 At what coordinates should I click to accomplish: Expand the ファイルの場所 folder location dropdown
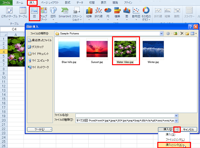tap(162, 33)
